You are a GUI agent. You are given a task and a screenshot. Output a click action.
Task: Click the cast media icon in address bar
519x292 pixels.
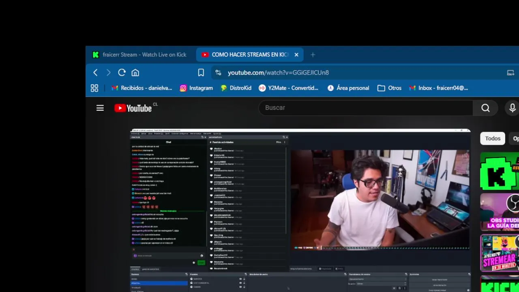510,73
